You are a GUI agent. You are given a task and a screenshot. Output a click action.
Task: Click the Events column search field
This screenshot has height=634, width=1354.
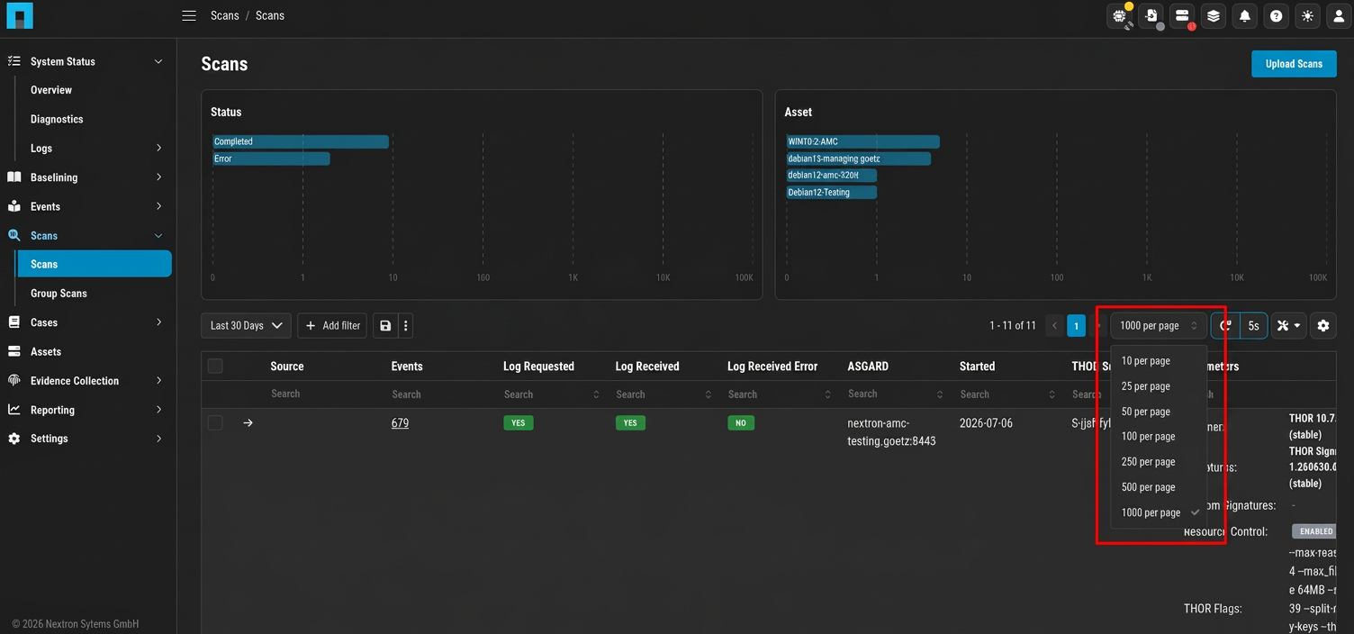coord(439,394)
